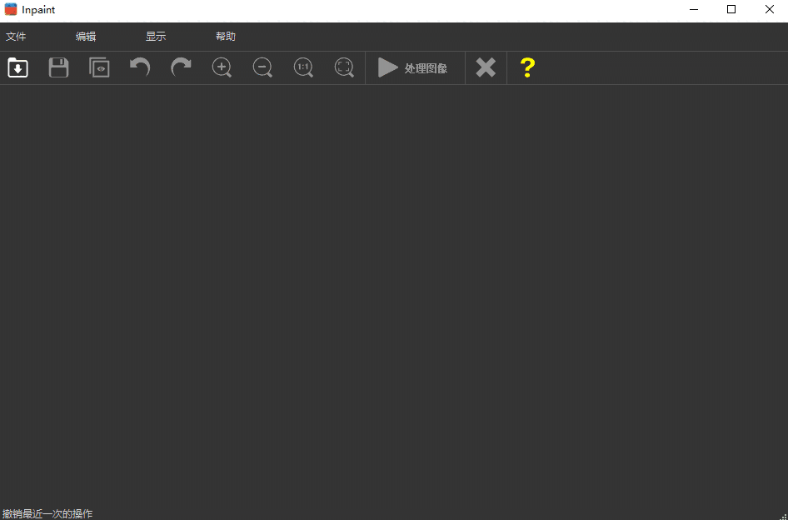Fit the image to the window

click(344, 67)
